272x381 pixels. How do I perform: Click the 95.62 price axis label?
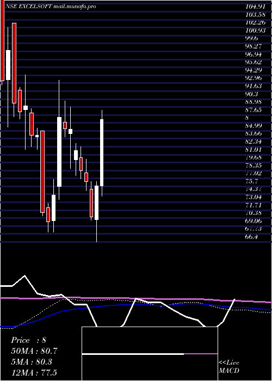point(254,62)
